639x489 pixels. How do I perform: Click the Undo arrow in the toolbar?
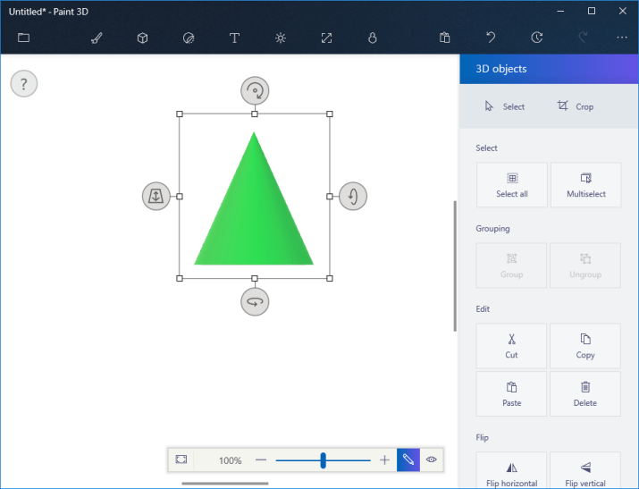[x=491, y=38]
